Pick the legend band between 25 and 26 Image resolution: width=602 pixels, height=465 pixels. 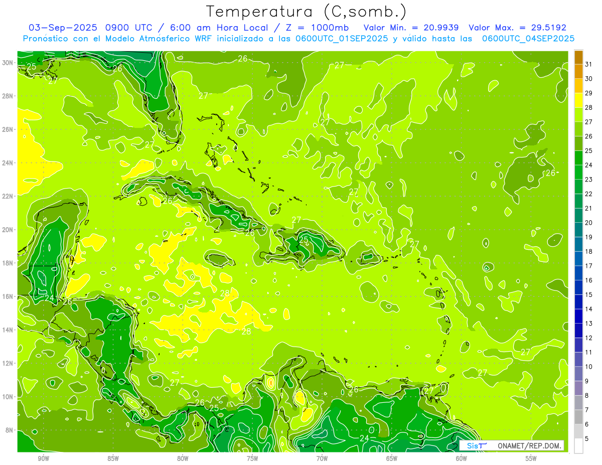pos(578,143)
